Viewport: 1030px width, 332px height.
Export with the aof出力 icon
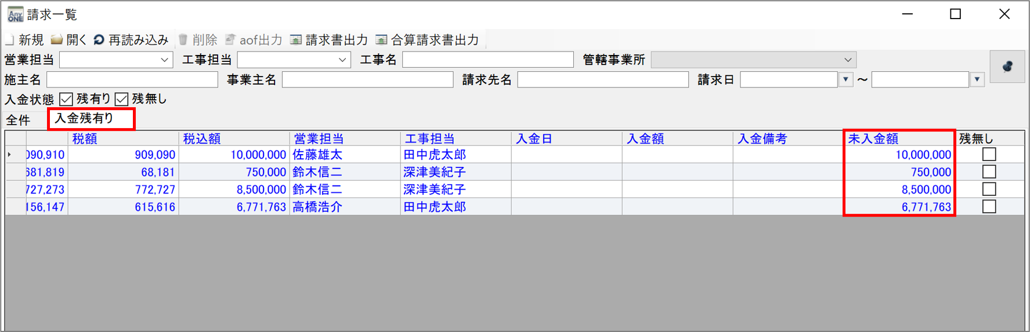(x=230, y=40)
